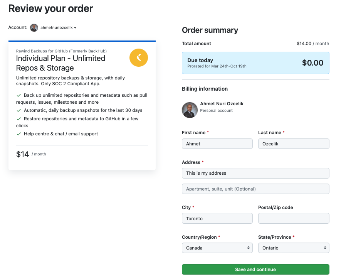
Task: Click the Address field with This is my address
Action: 255,173
